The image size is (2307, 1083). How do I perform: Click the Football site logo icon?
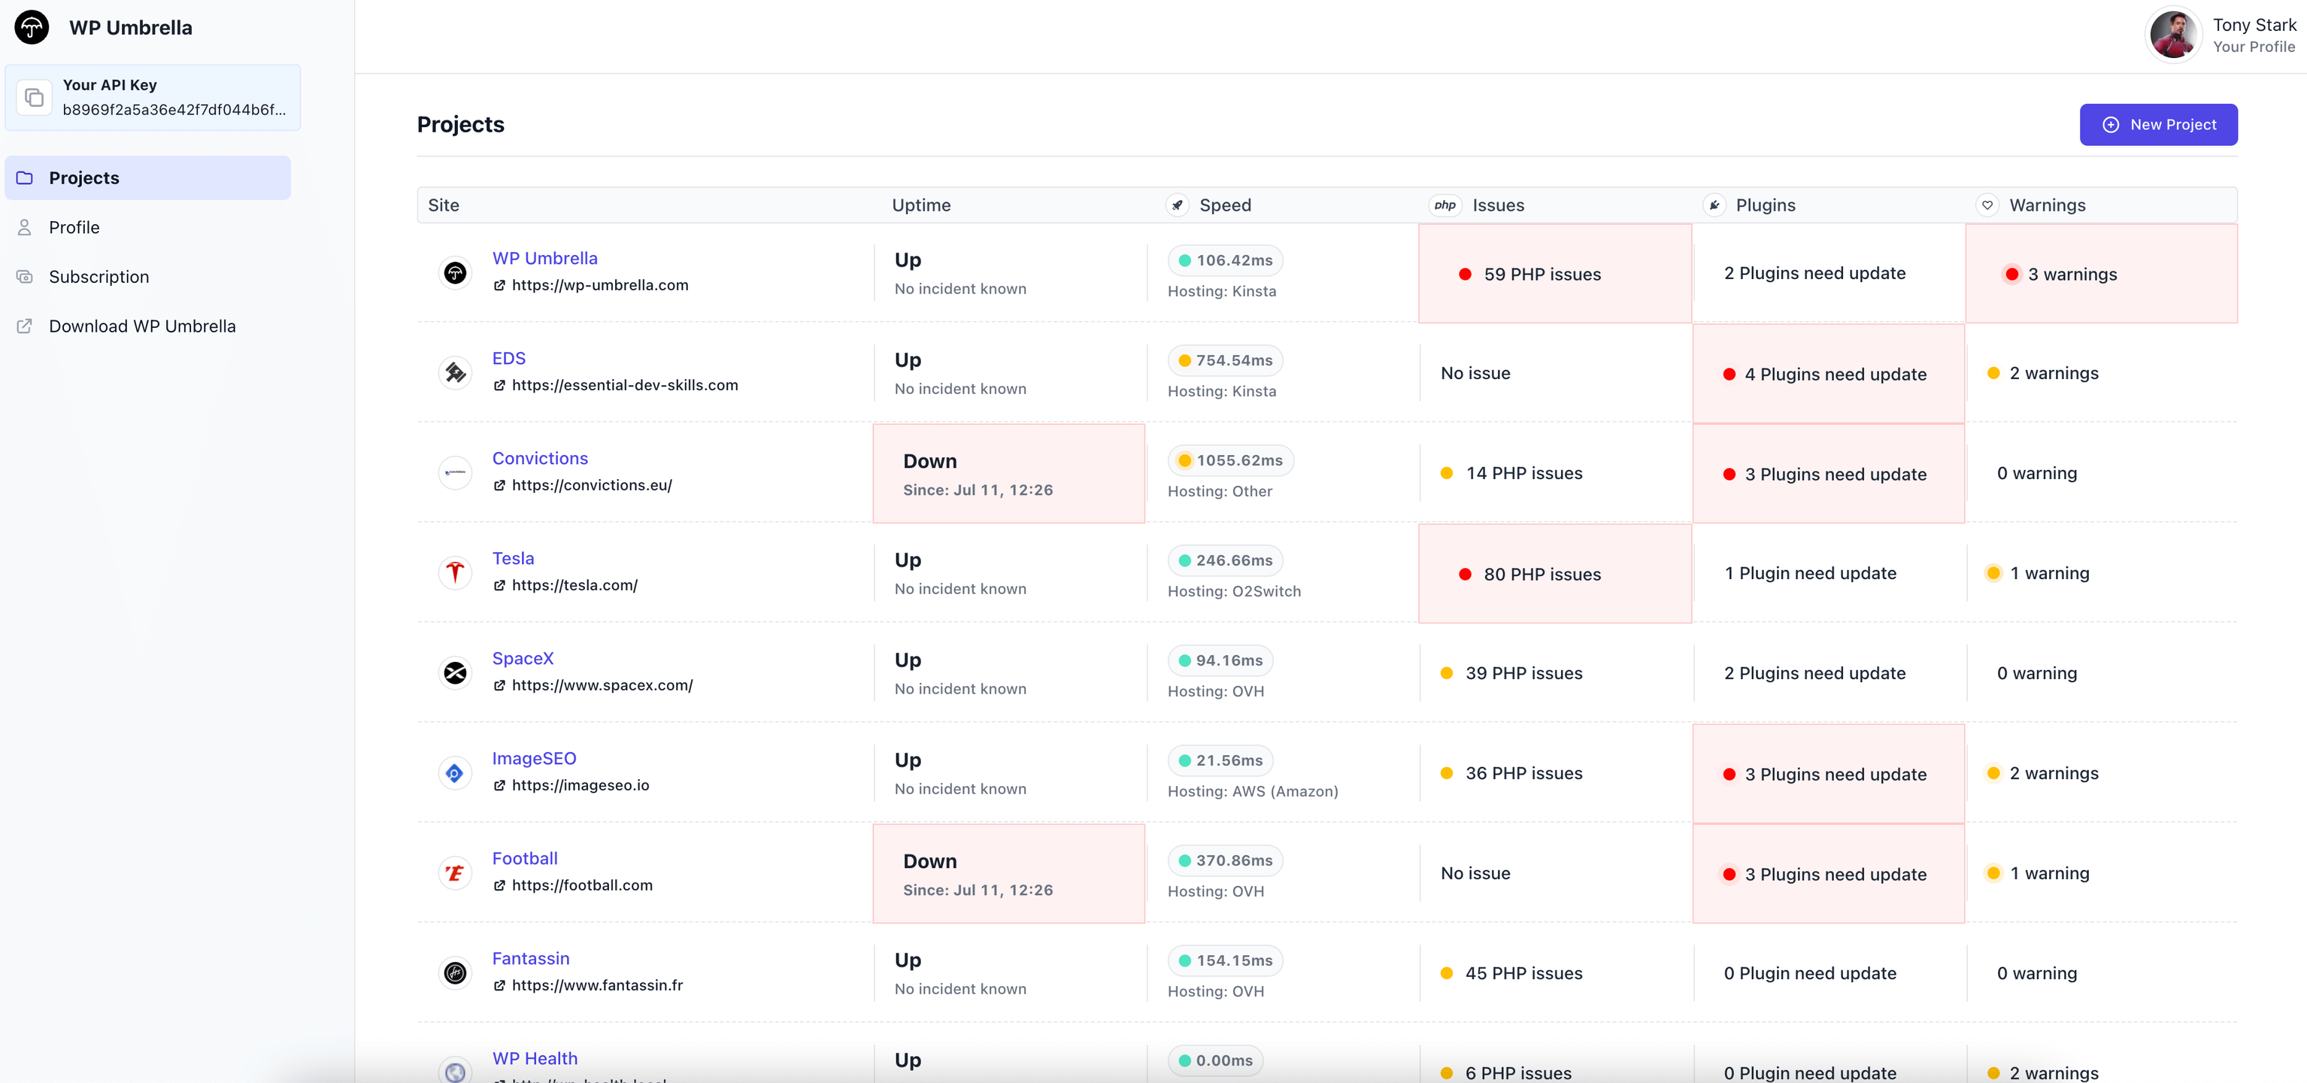pyautogui.click(x=455, y=872)
